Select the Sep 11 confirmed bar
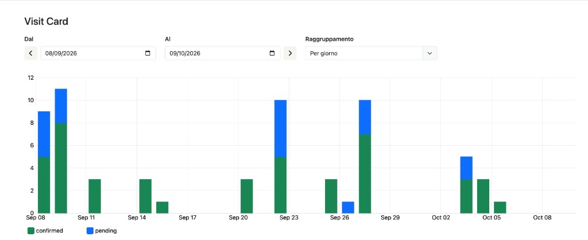 (x=95, y=196)
